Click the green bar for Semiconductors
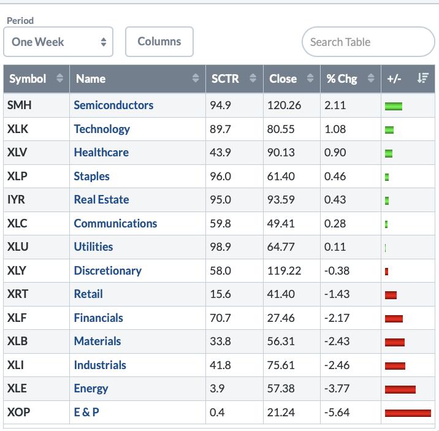Image resolution: width=439 pixels, height=431 pixels. 393,106
